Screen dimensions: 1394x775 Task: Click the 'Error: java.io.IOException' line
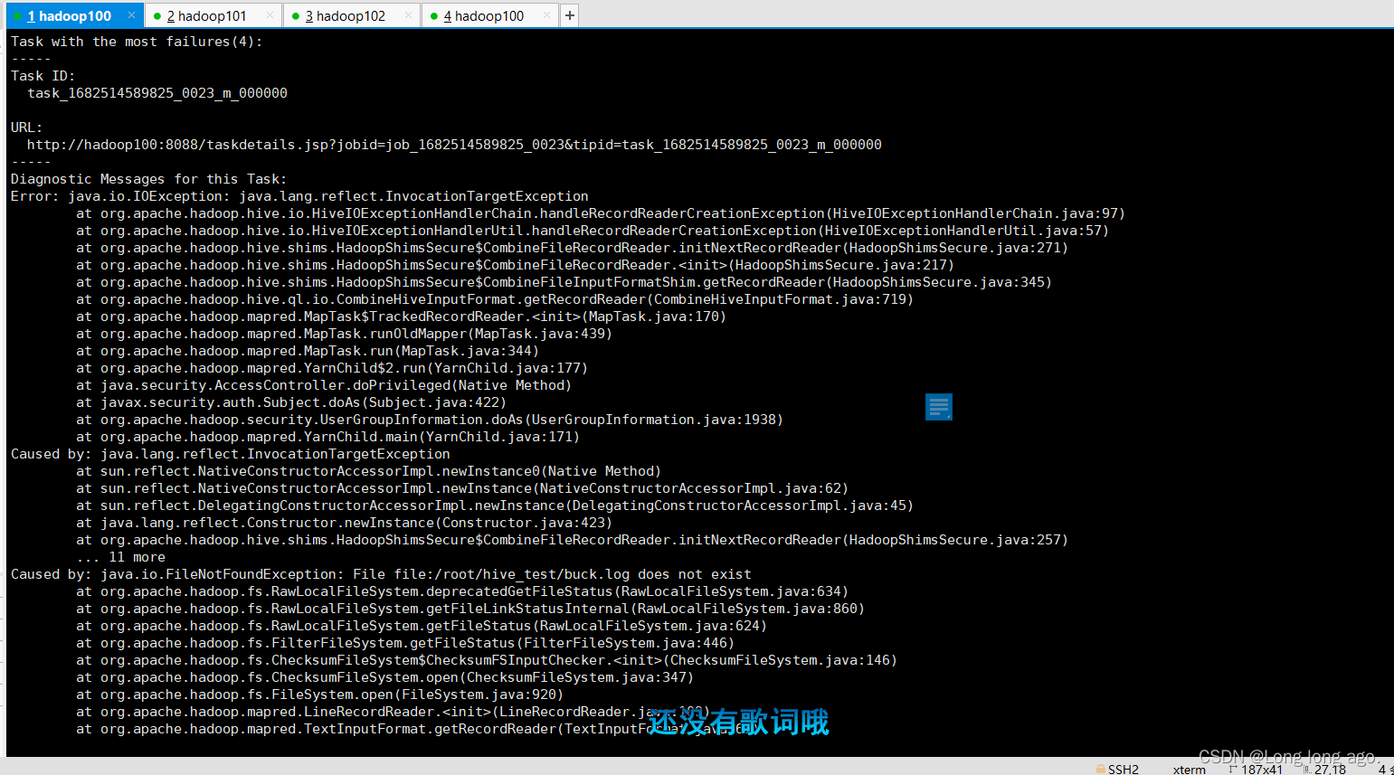(299, 196)
